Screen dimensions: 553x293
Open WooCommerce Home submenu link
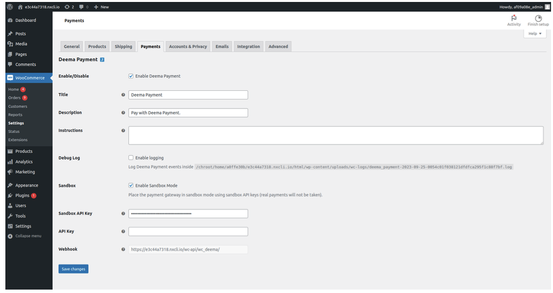point(13,89)
